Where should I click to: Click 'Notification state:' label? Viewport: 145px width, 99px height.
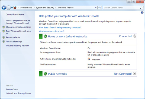(x=48, y=64)
